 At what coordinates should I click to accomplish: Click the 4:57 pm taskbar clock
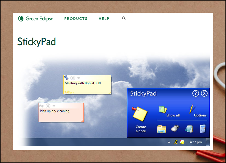196,142
